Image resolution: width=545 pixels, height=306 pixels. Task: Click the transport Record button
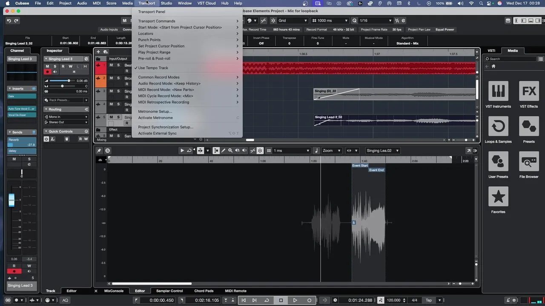310,300
